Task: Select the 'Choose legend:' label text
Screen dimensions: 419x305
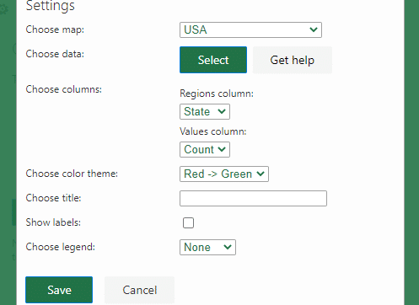Action: click(x=61, y=247)
